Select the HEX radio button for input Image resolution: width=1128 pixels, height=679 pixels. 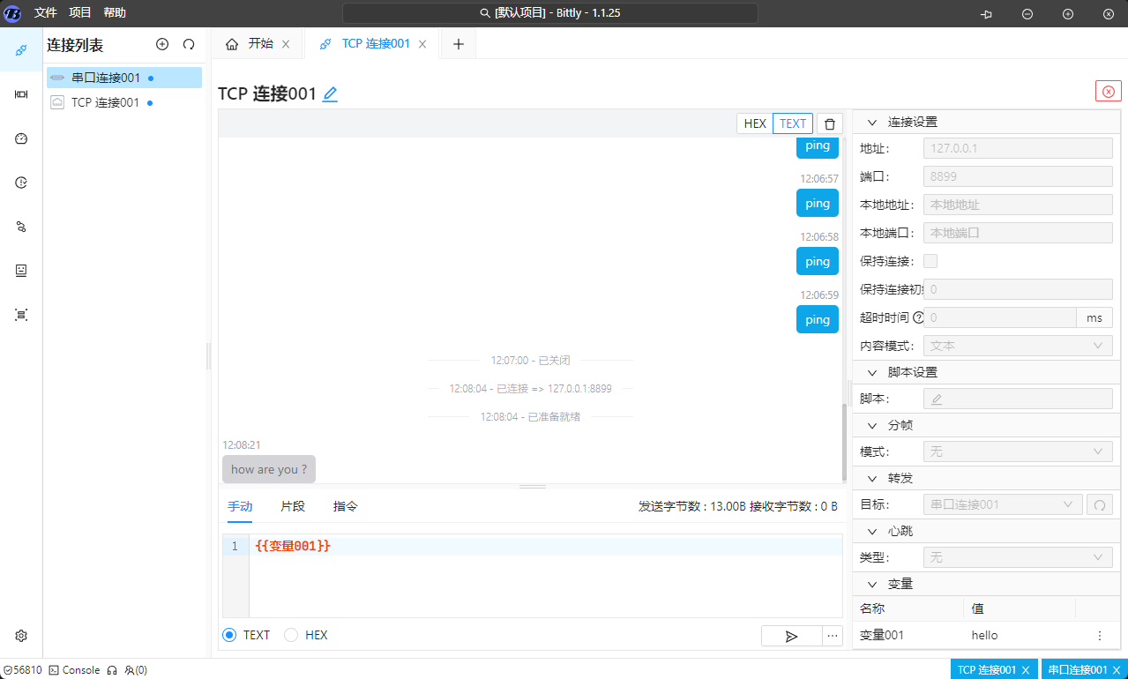coord(291,635)
